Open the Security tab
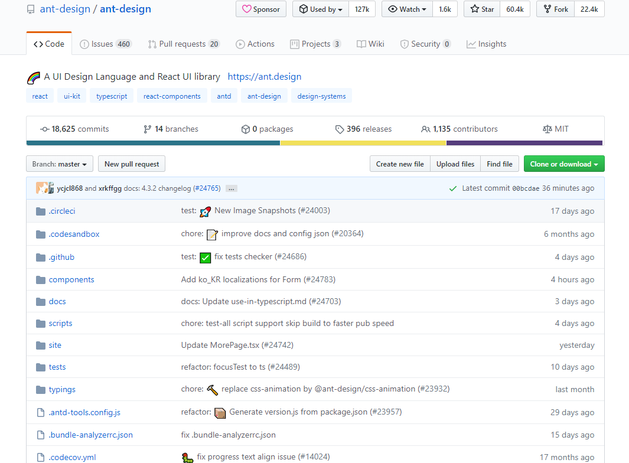 [425, 44]
